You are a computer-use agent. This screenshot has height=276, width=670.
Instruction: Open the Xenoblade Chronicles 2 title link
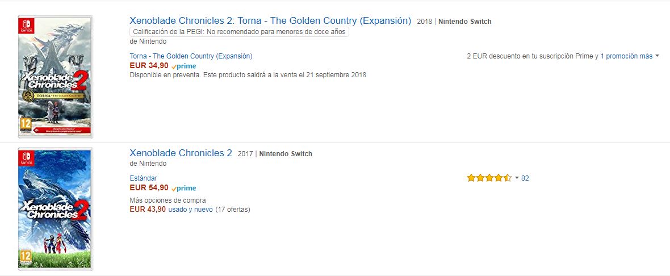click(181, 153)
